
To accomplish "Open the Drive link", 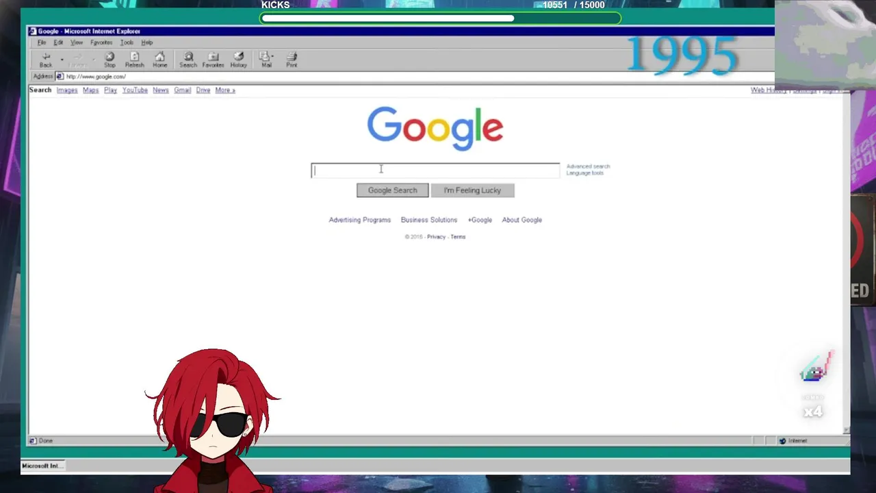I will click(203, 90).
